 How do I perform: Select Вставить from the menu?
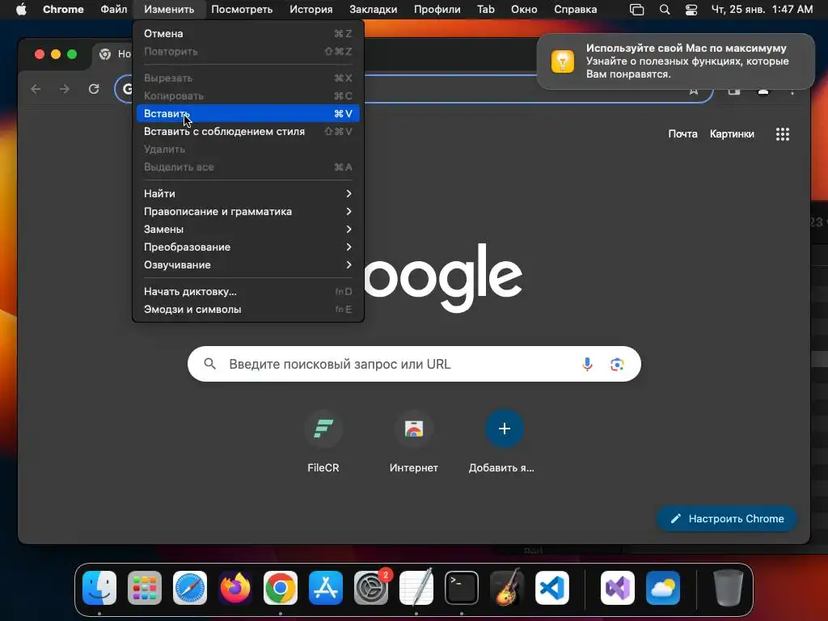pyautogui.click(x=247, y=113)
